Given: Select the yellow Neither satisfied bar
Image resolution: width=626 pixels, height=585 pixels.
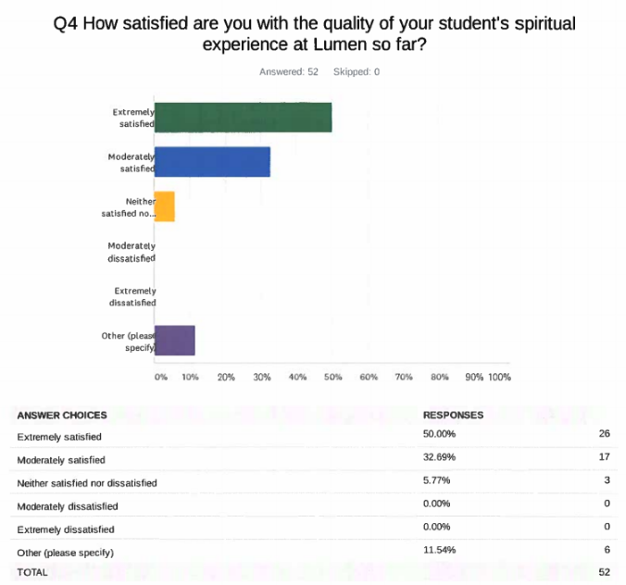Looking at the screenshot, I should pos(165,206).
